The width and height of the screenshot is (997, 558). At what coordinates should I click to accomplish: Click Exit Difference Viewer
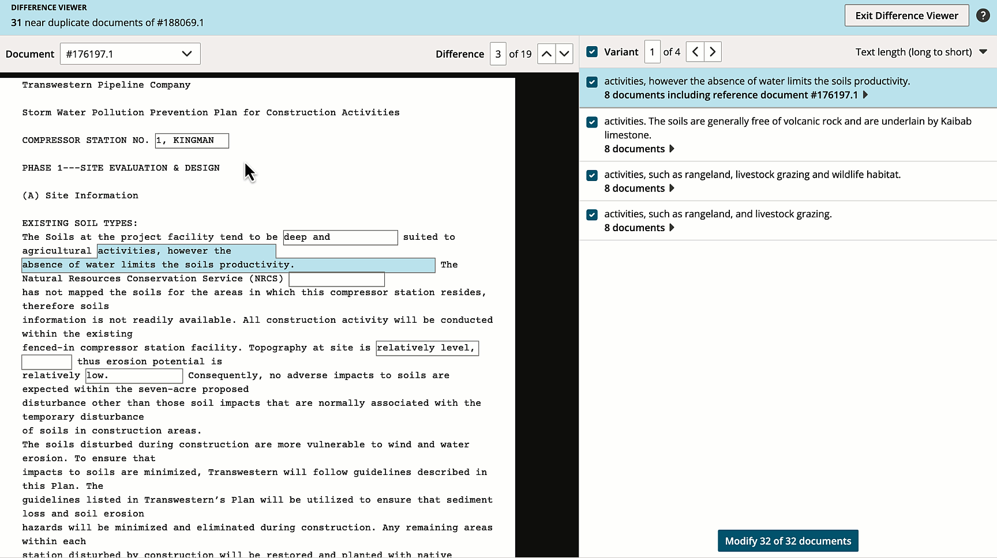(x=906, y=16)
